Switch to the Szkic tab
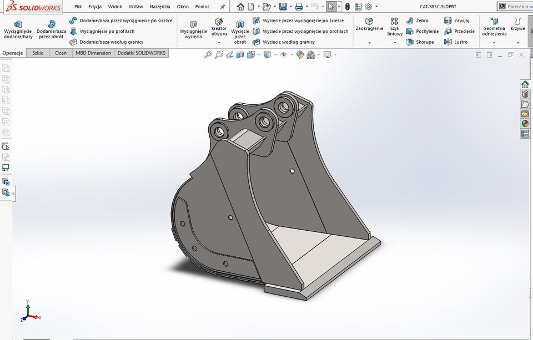This screenshot has height=340, width=533. 37,53
